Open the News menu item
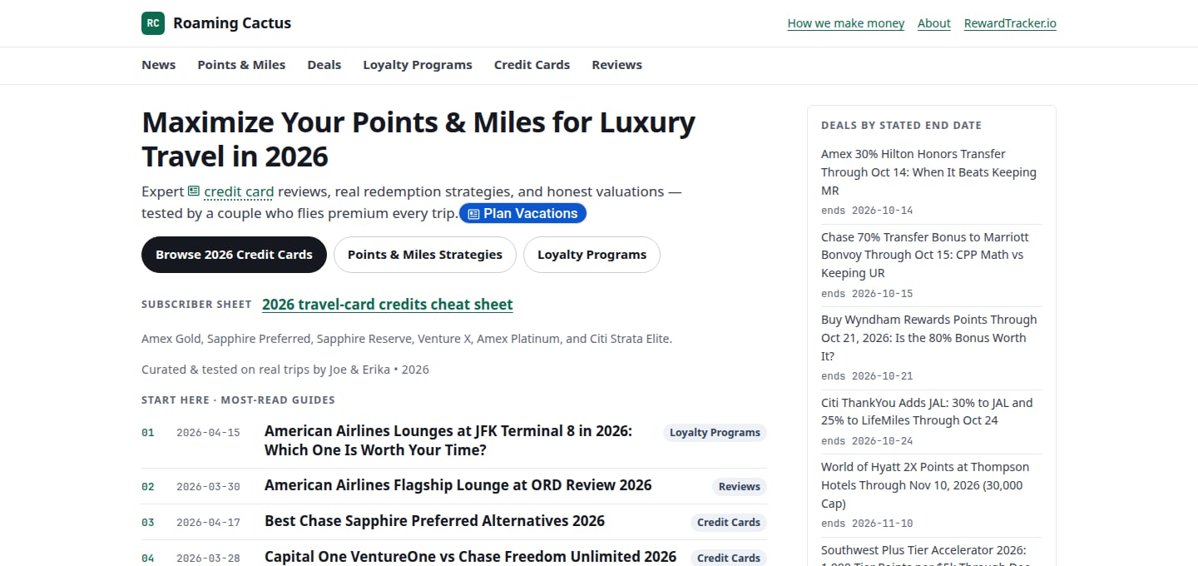This screenshot has height=566, width=1198. click(x=158, y=65)
